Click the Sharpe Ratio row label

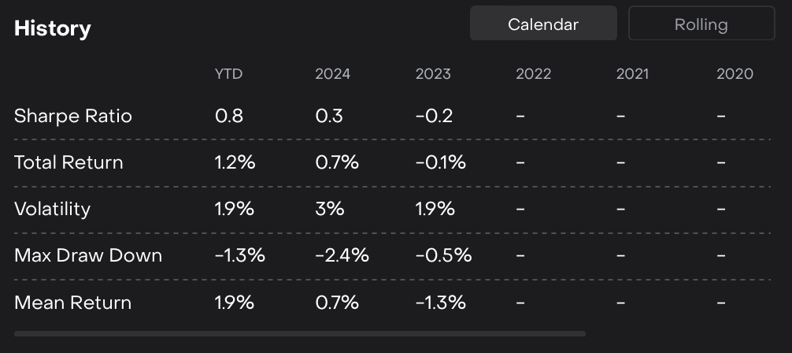(x=73, y=116)
